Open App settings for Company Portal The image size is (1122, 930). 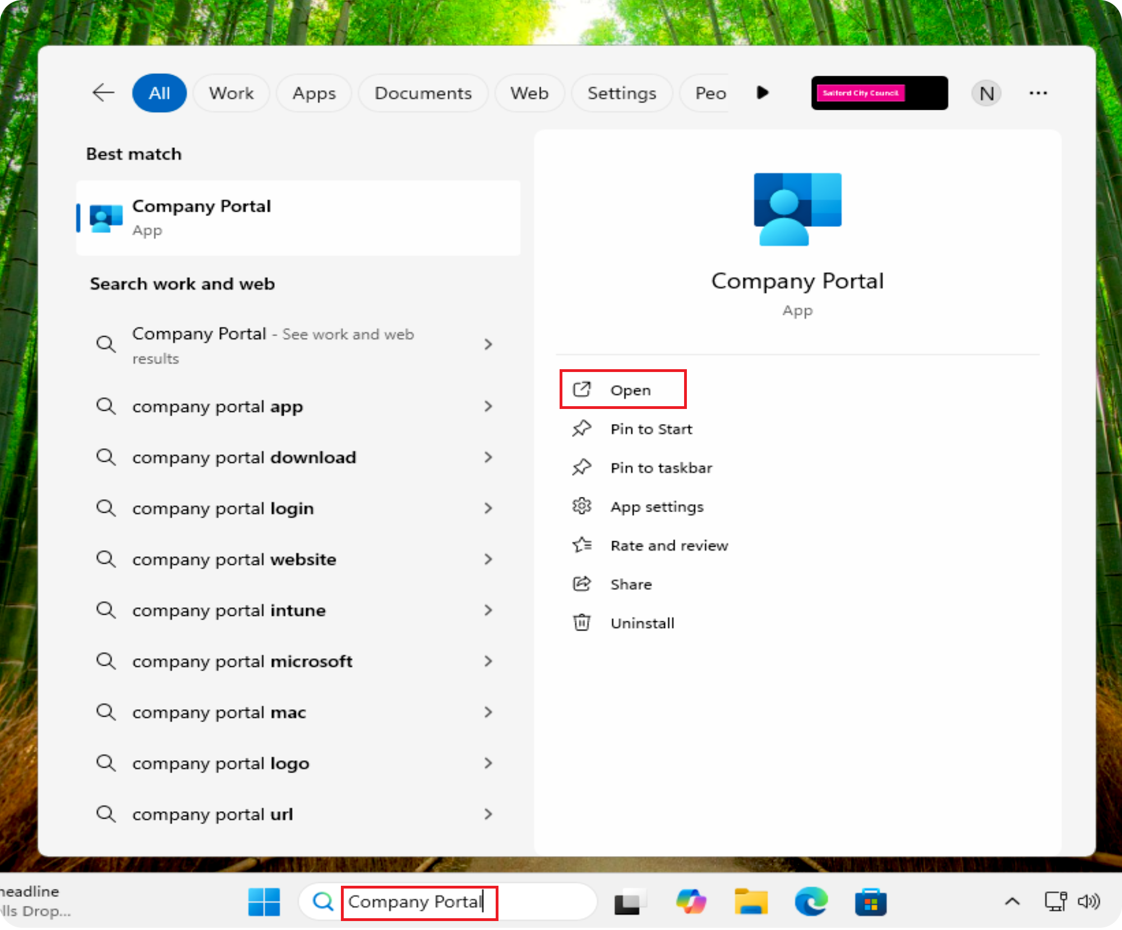(x=657, y=507)
